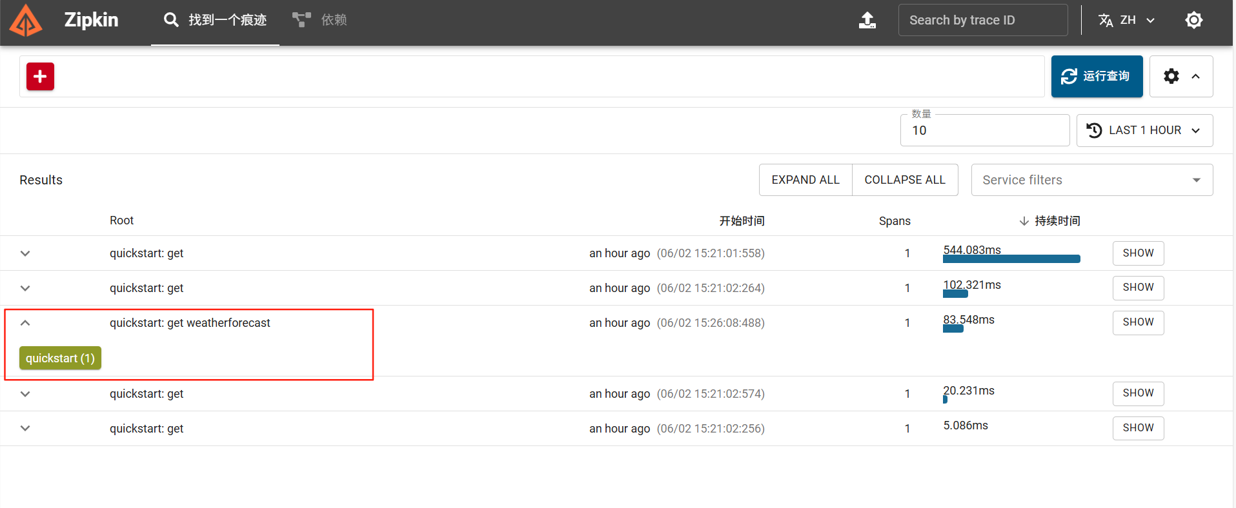Click SHOW for the 5.086ms trace
Image resolution: width=1236 pixels, height=508 pixels.
1138,428
